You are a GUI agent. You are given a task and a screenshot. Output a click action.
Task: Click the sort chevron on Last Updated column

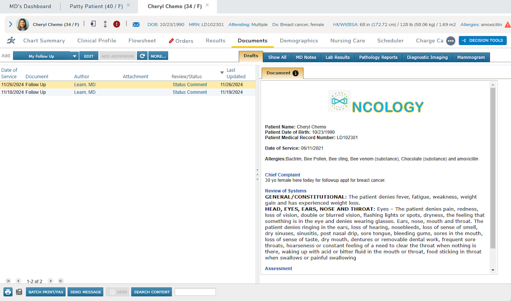coord(222,73)
